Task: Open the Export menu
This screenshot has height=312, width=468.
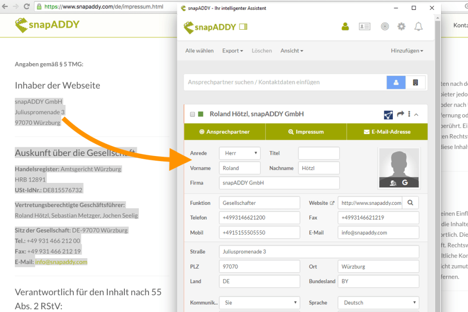Action: click(232, 51)
